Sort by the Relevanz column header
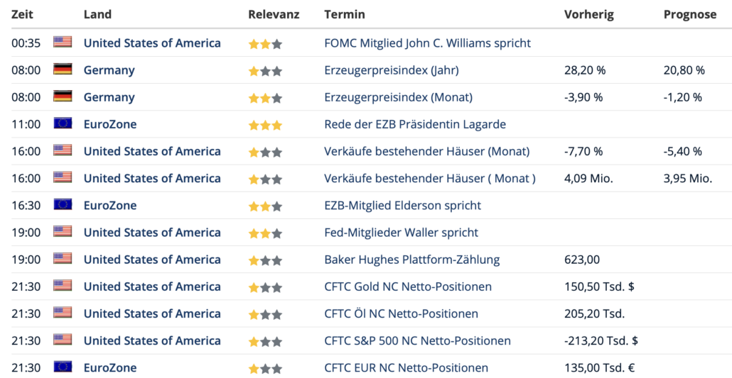This screenshot has height=378, width=732. 274,14
